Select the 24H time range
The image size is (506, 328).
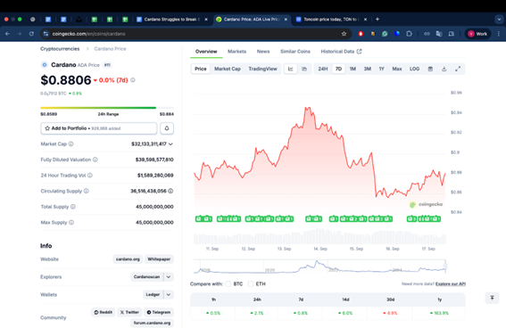pyautogui.click(x=323, y=69)
